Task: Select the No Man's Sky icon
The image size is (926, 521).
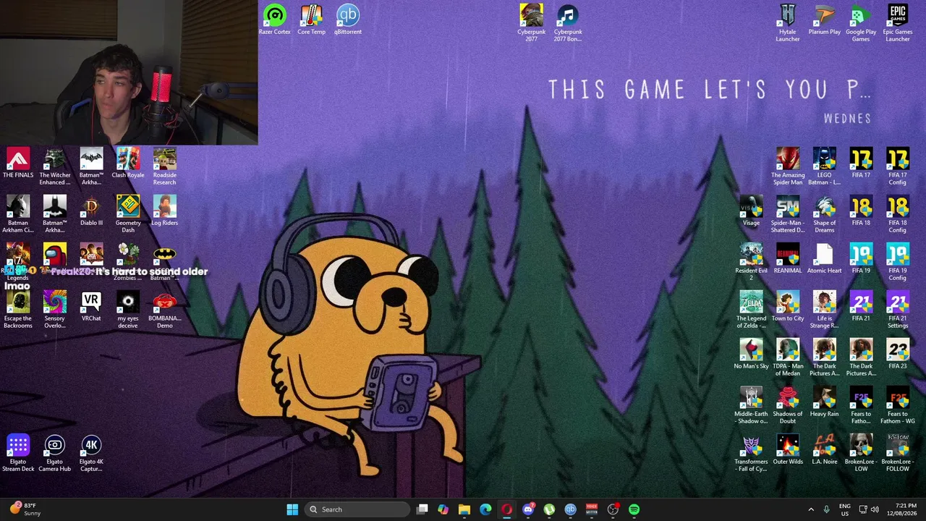Action: coord(751,354)
